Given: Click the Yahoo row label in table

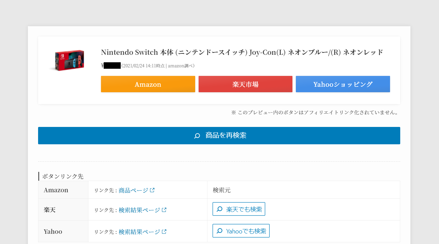Looking at the screenshot, I should click(x=53, y=232).
